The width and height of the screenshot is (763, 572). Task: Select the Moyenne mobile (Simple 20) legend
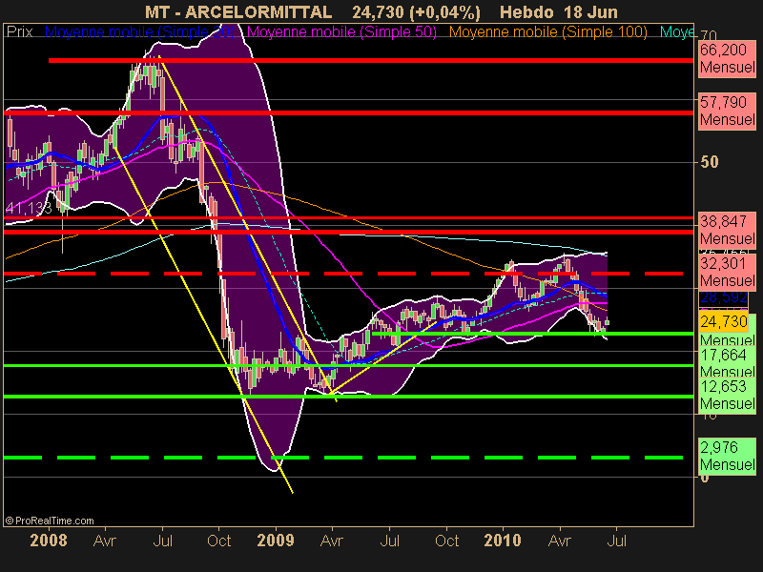139,32
